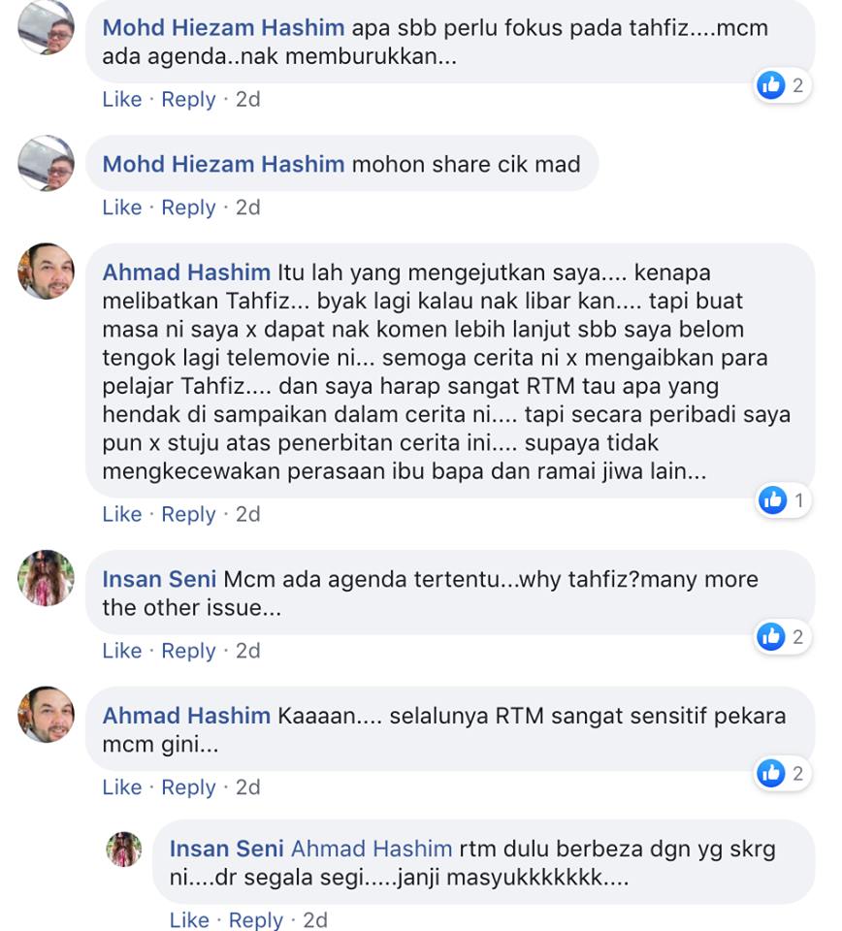The width and height of the screenshot is (842, 931).
Task: Like Ahmad Hashim's long telemovie comment
Action: pyautogui.click(x=121, y=514)
